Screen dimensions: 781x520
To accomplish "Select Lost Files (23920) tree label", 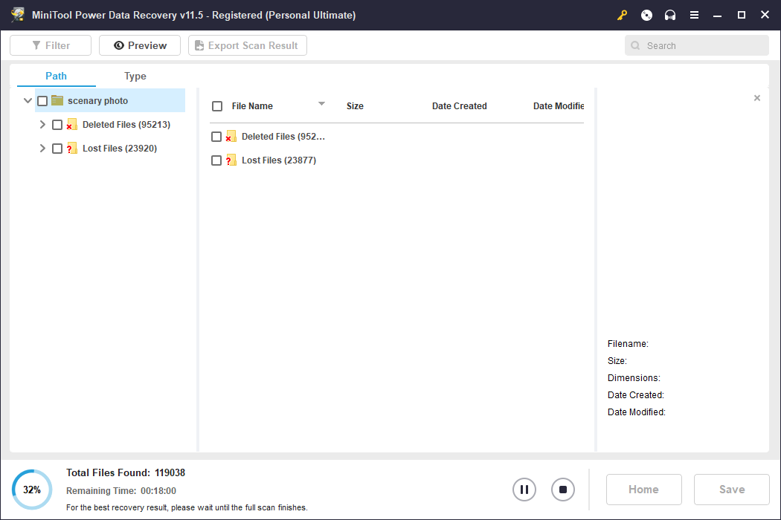I will click(120, 149).
